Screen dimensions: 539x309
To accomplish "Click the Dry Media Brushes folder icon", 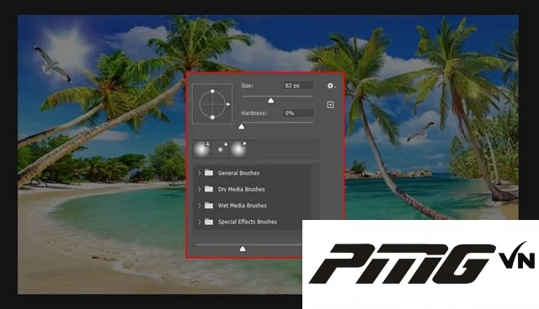I will coord(209,189).
